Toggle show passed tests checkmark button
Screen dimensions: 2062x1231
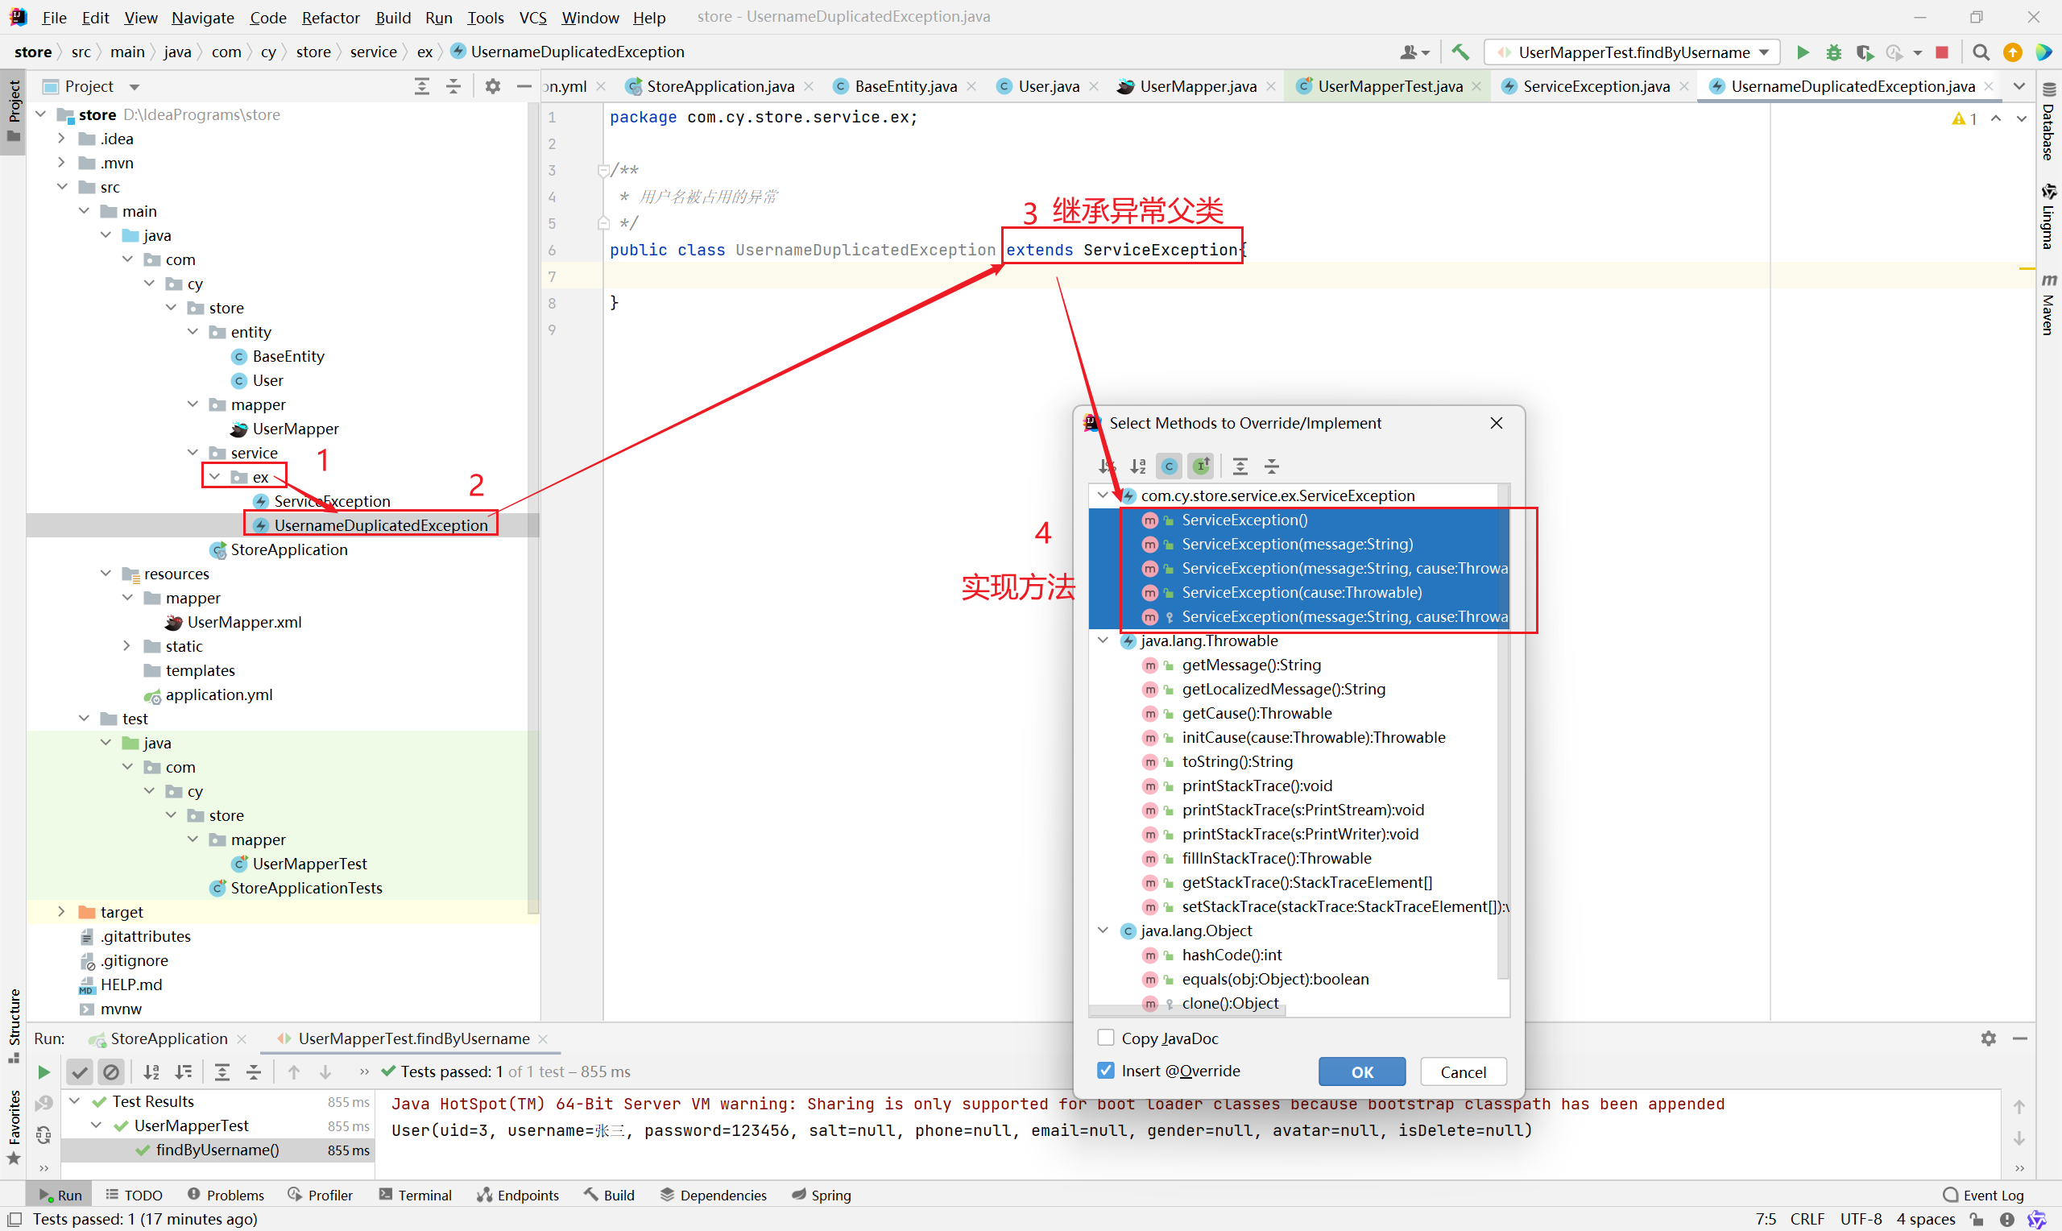[x=80, y=1071]
